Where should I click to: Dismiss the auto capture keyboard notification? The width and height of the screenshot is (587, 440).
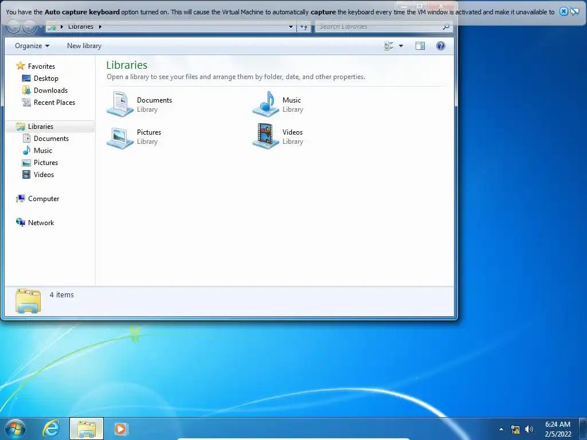click(x=563, y=11)
